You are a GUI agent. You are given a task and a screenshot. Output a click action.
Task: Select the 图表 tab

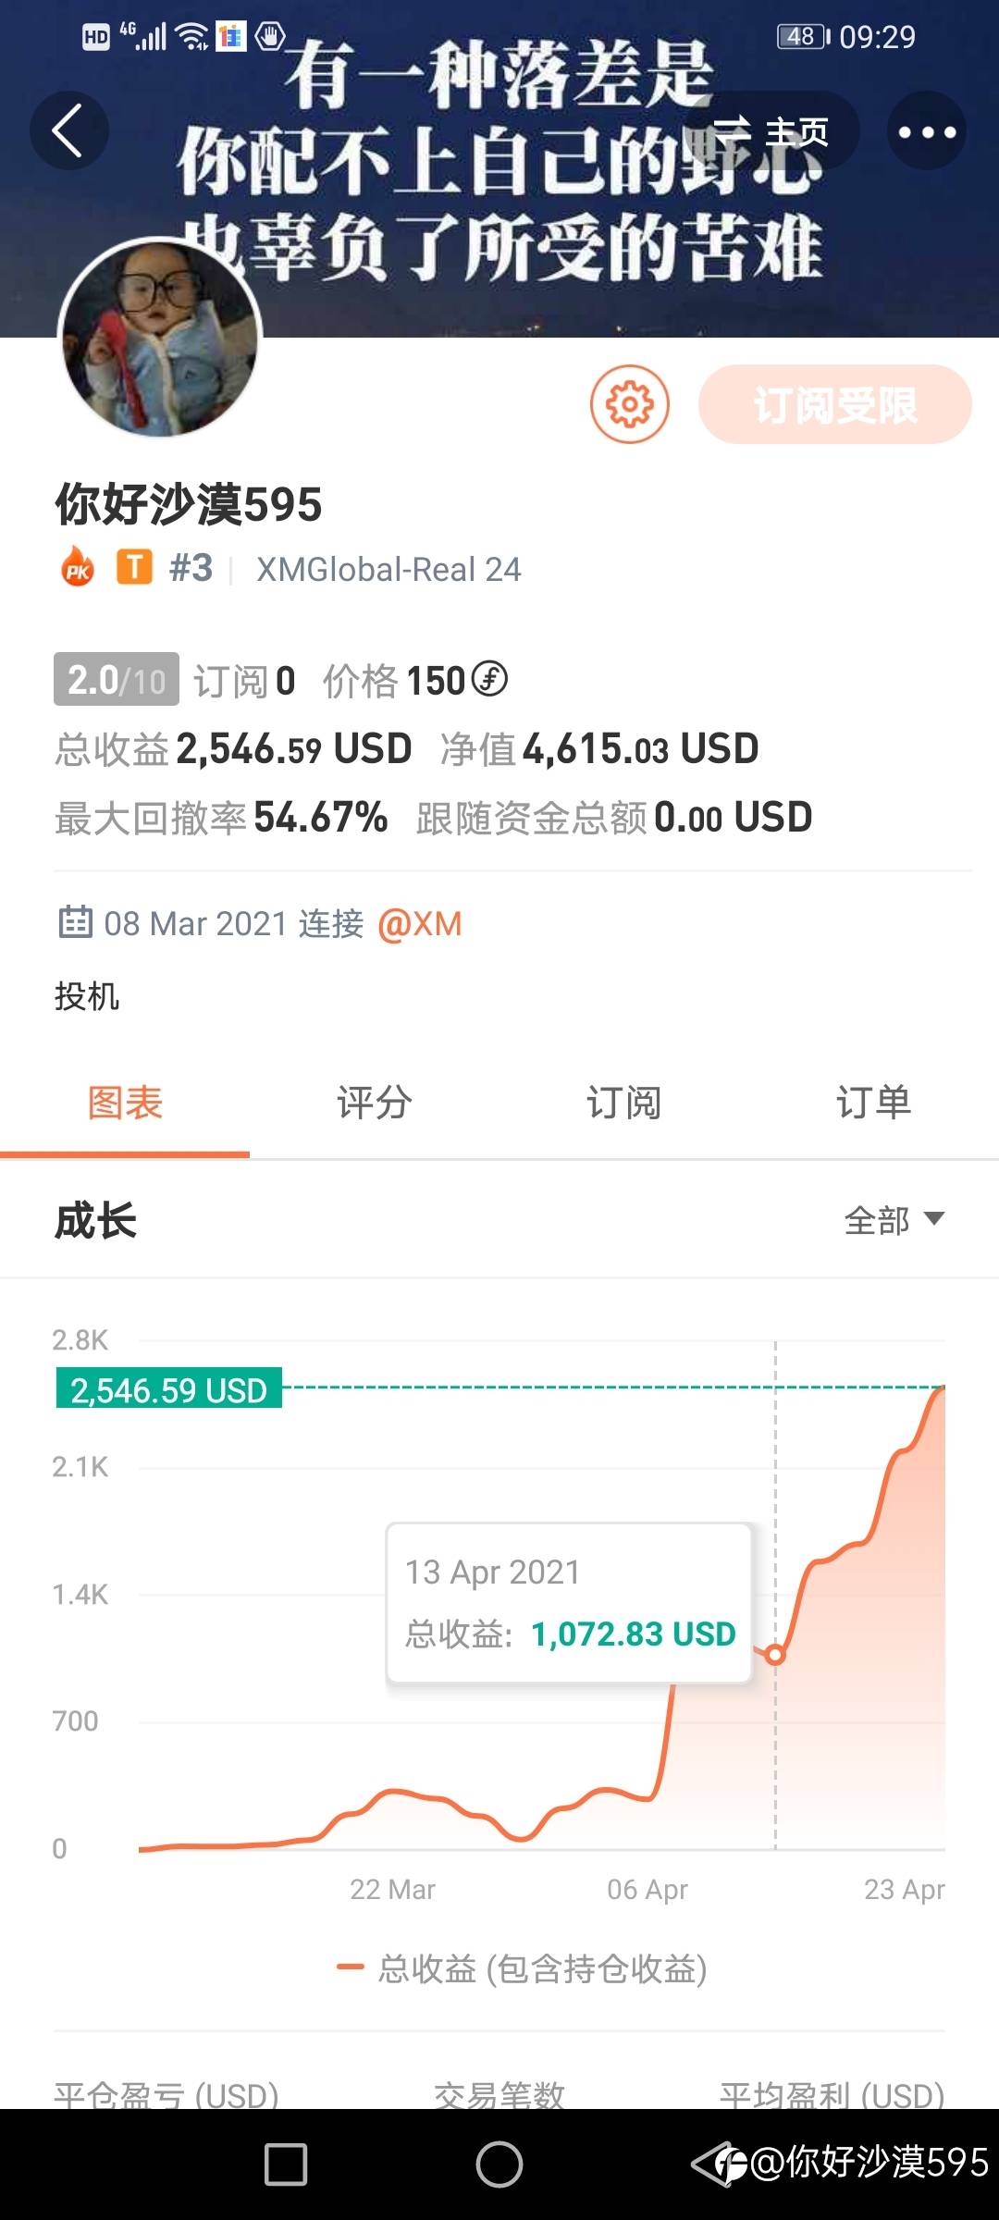click(x=125, y=1103)
